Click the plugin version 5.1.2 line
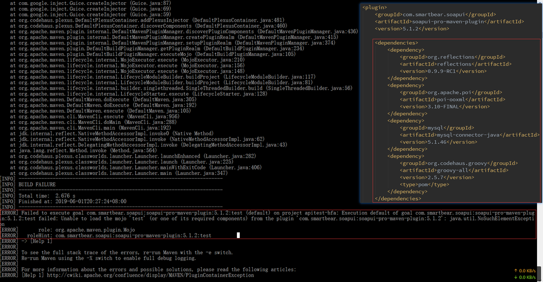Viewport: 543px width, 282px height. click(412, 29)
